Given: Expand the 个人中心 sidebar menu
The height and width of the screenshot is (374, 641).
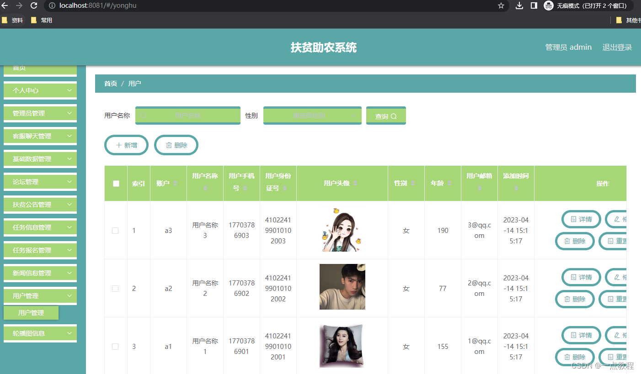Looking at the screenshot, I should tap(40, 90).
